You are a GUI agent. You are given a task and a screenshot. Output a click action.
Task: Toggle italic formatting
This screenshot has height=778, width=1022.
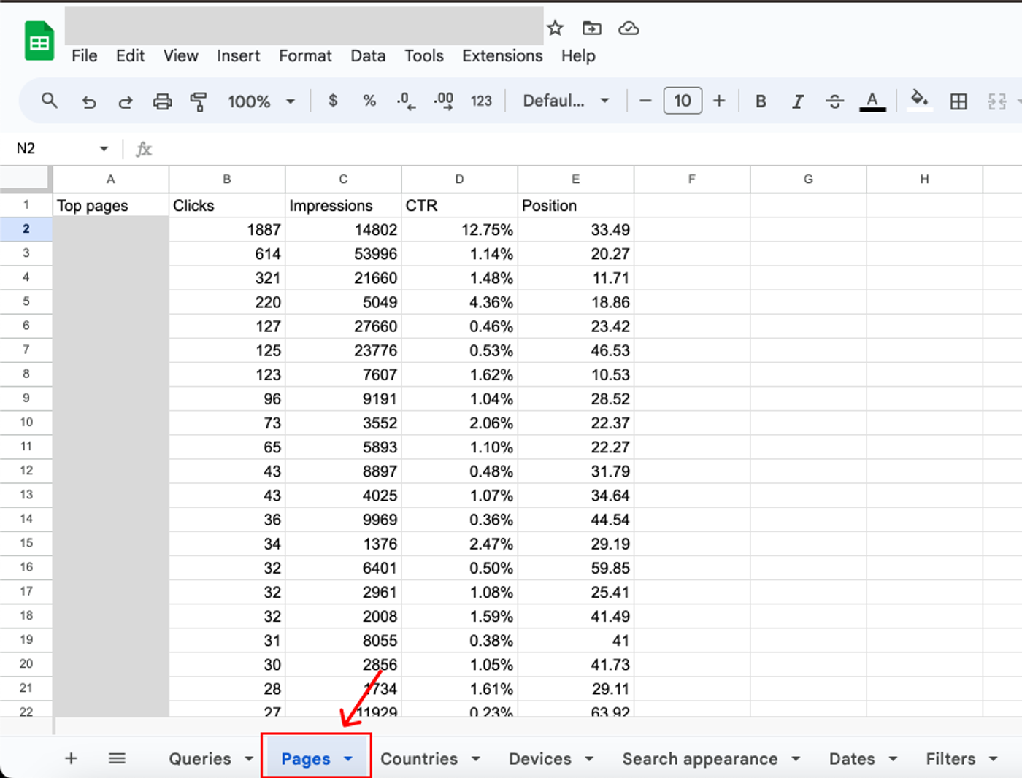tap(797, 101)
